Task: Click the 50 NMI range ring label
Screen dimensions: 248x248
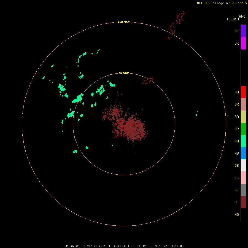Action: coord(124,73)
